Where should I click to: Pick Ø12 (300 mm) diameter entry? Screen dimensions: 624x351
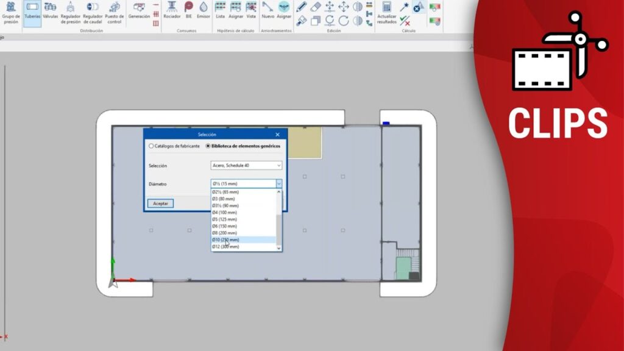tap(225, 247)
